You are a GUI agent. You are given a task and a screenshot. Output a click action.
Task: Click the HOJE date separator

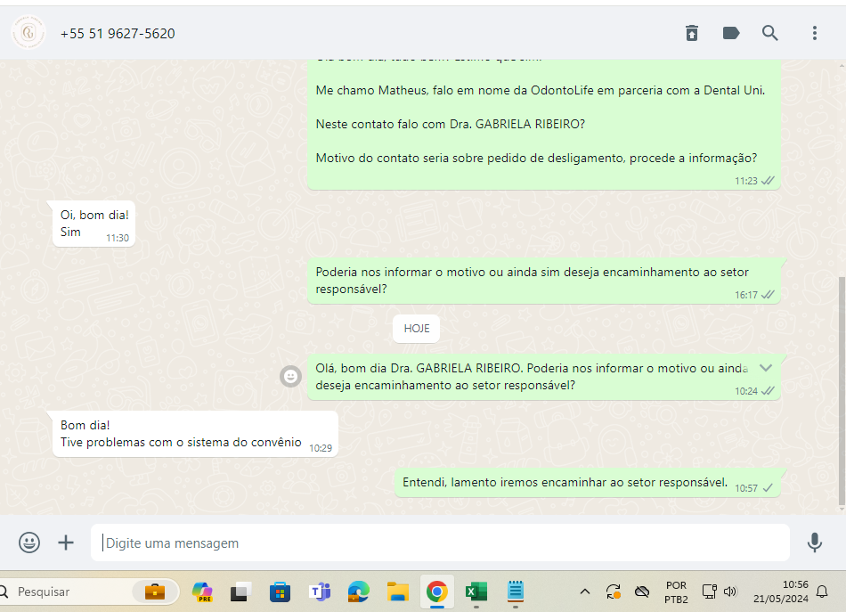[417, 328]
